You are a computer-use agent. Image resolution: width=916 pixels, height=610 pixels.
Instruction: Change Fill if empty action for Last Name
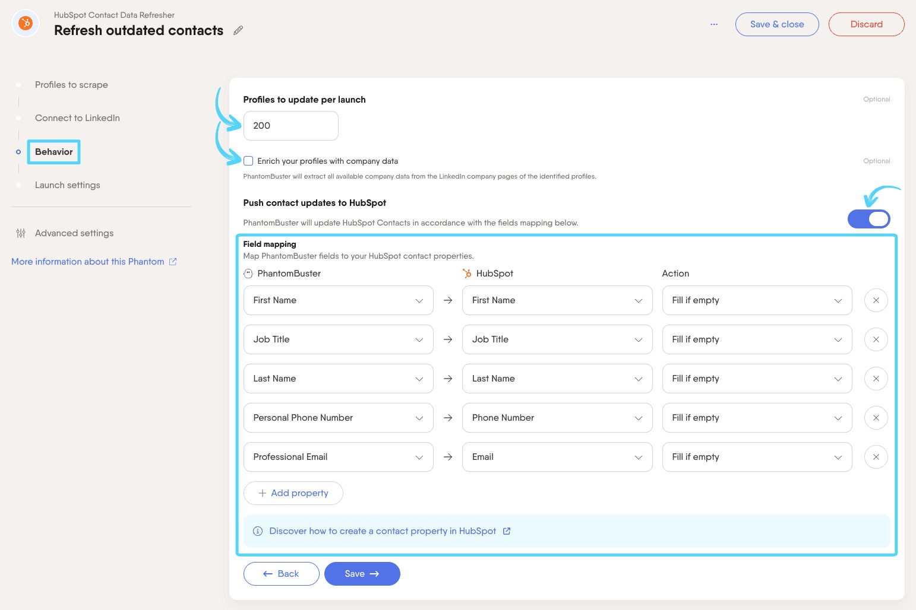click(x=757, y=379)
